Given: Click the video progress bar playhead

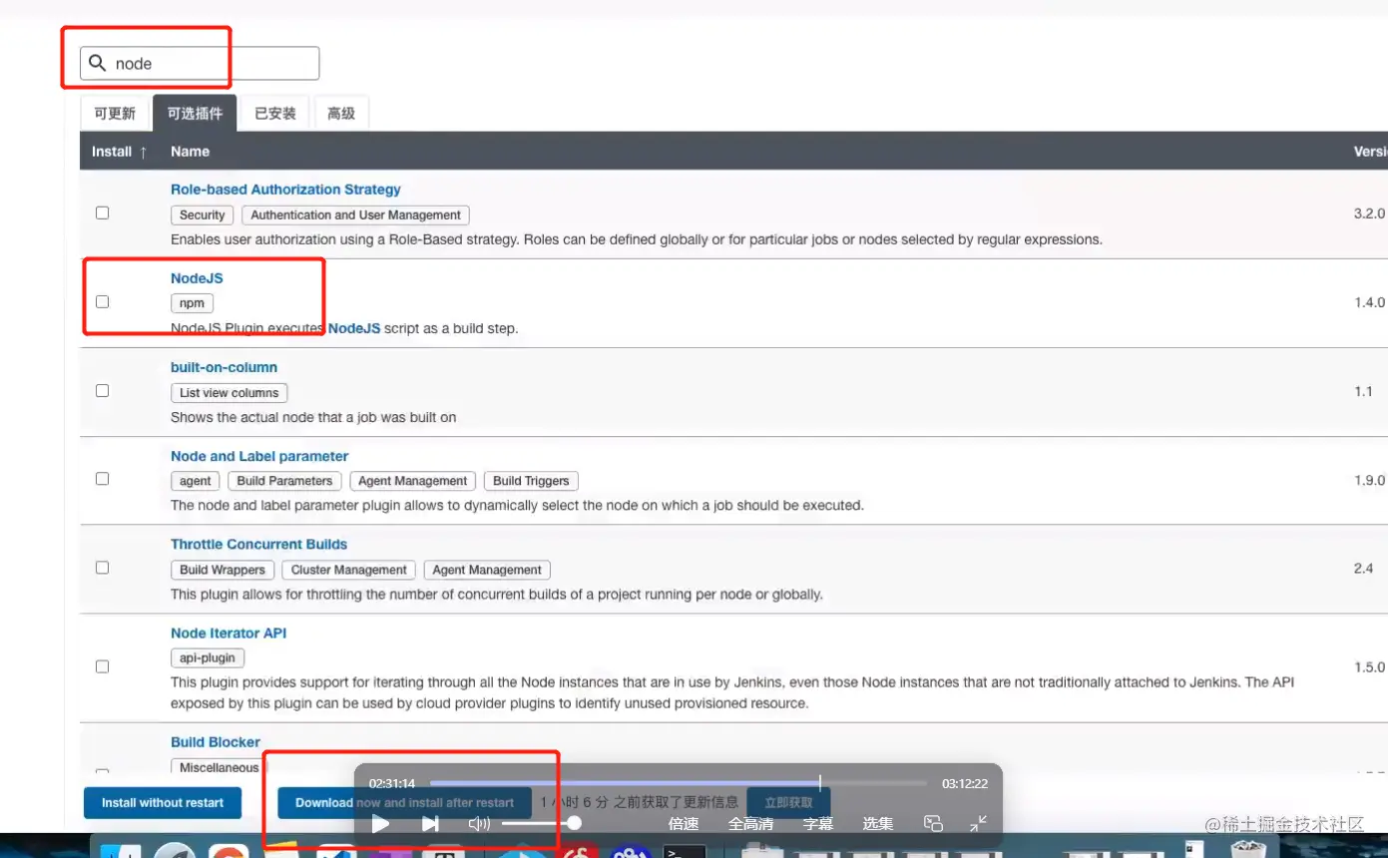Looking at the screenshot, I should click(820, 783).
